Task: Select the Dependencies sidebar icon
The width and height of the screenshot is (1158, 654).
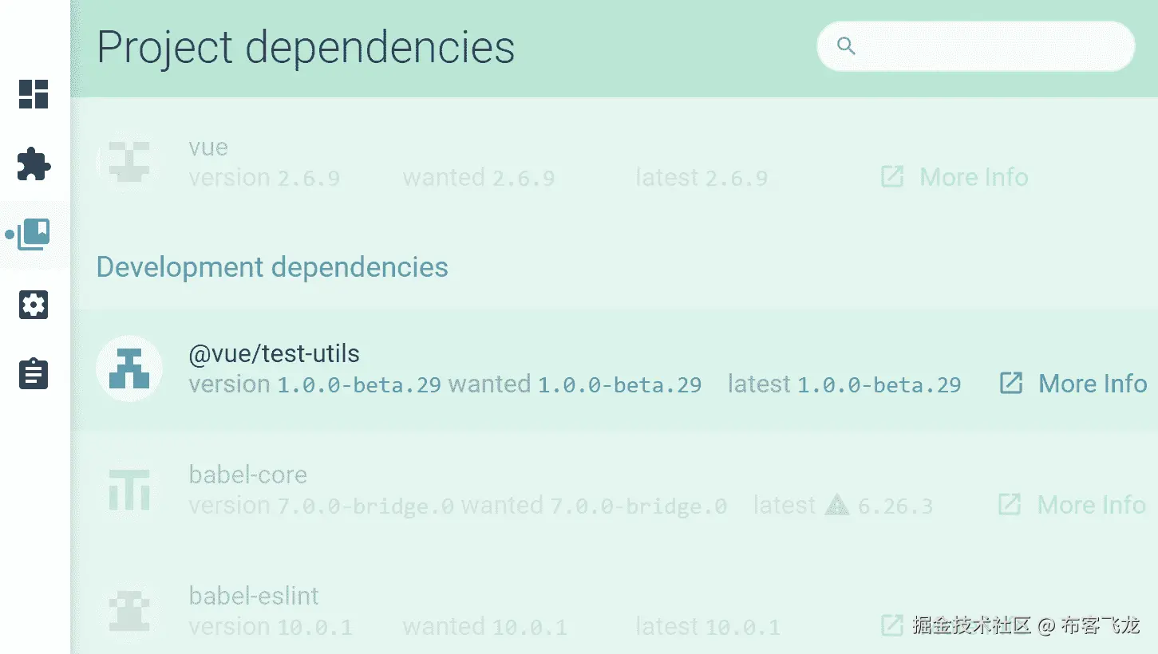Action: click(x=34, y=234)
